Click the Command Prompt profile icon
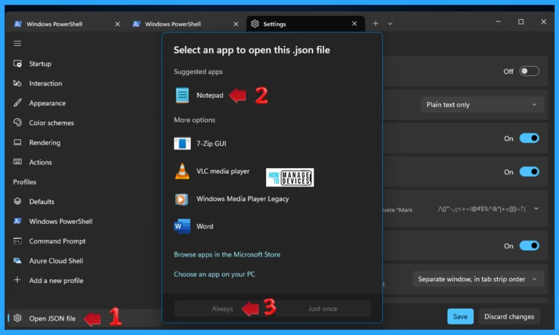 pos(17,241)
